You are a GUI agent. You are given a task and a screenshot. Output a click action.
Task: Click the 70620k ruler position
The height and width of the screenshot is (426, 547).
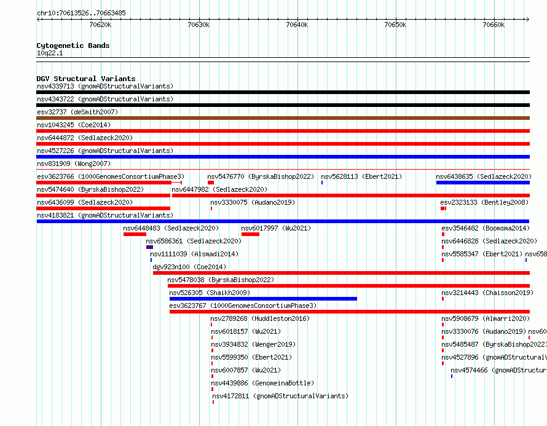[x=100, y=25]
